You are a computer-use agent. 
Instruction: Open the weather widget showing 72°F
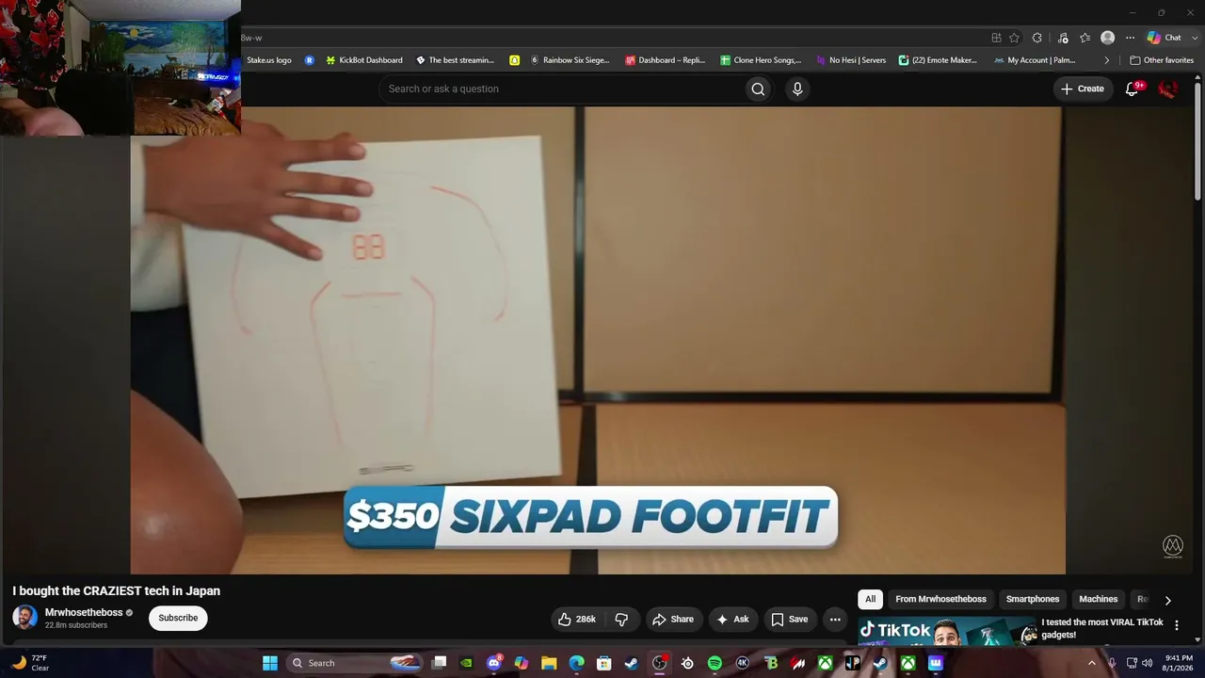tap(28, 663)
